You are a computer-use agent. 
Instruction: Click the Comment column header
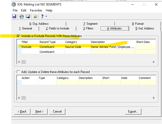[x=147, y=78]
